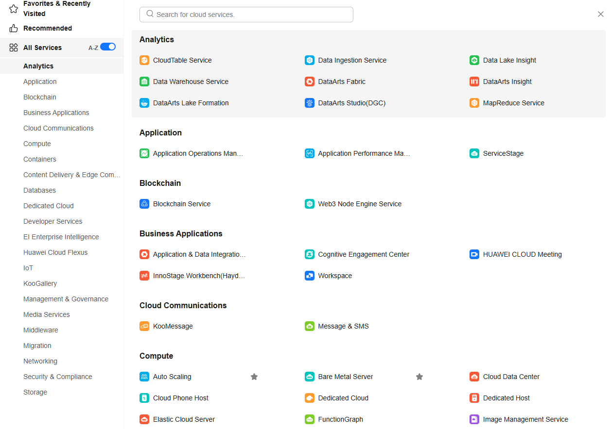This screenshot has width=610, height=429.
Task: Select the Huawei Cloud Flexus category
Action: [x=55, y=252]
